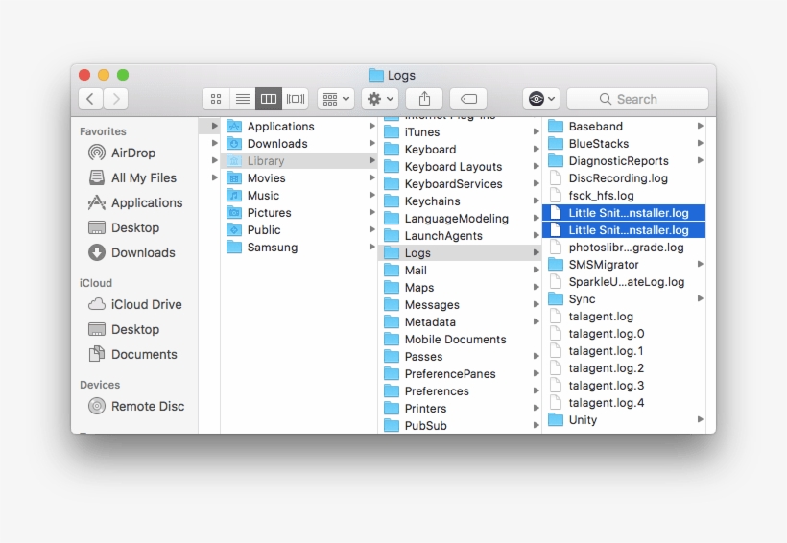The image size is (787, 543).
Task: Select the iTunes folder
Action: click(x=461, y=132)
